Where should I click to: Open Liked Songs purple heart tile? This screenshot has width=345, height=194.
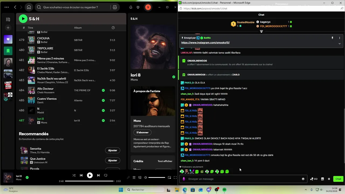[8, 39]
